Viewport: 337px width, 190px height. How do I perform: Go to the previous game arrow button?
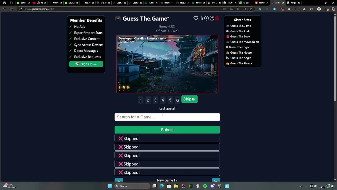point(119,180)
